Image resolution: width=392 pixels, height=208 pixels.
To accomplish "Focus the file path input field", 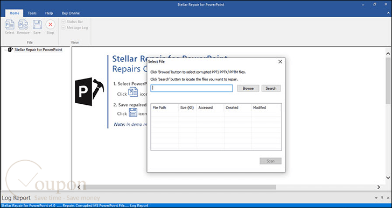I will click(x=192, y=88).
